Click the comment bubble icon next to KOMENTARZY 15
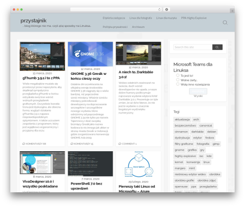Image resolution: width=245 pixels, height=207 pixels. point(72,144)
